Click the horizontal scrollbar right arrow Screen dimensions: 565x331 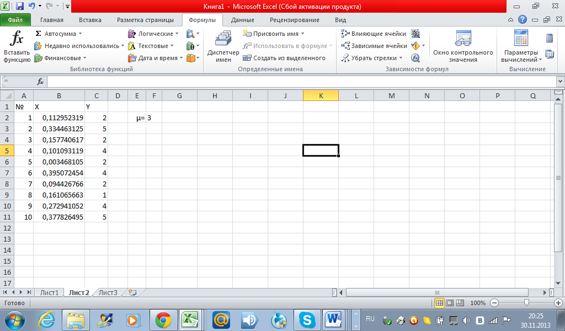click(545, 292)
